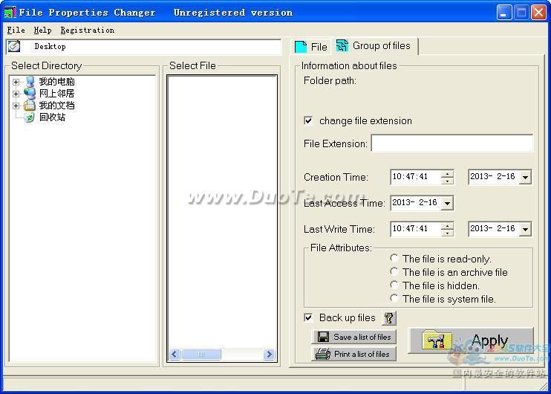
Task: Open the Registration menu
Action: point(87,30)
